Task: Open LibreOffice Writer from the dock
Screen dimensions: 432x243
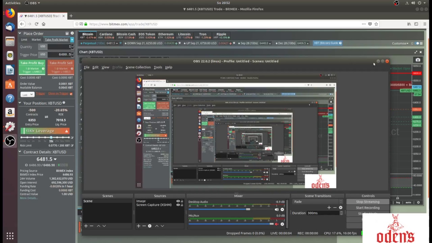Action: point(10,70)
